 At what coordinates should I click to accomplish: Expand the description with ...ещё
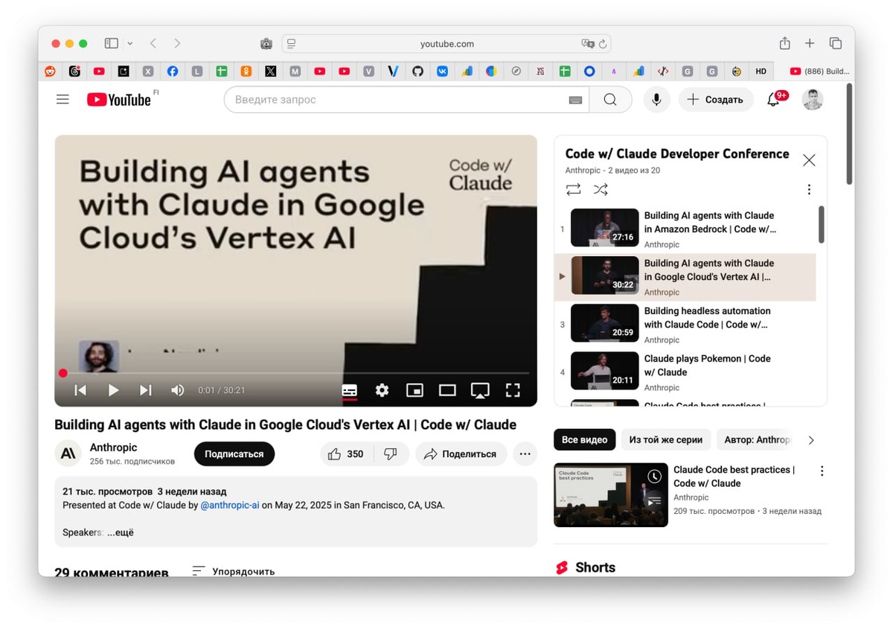click(120, 532)
